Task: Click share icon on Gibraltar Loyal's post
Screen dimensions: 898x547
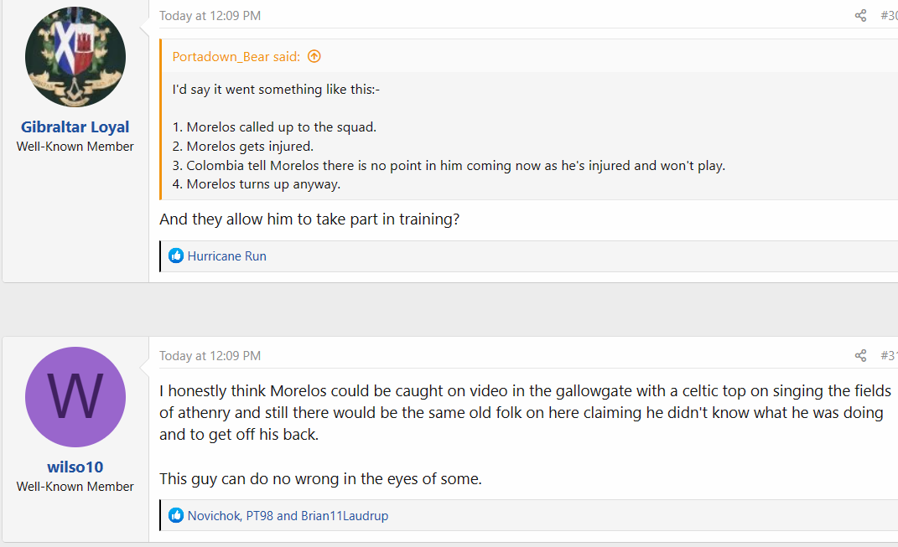Action: click(x=860, y=16)
